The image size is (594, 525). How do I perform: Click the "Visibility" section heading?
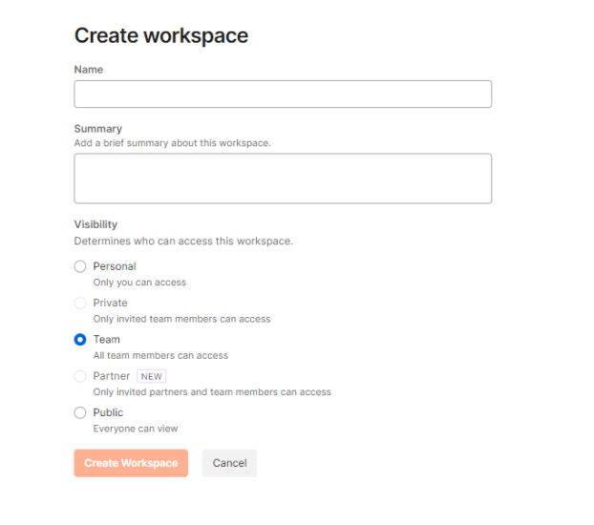(95, 225)
